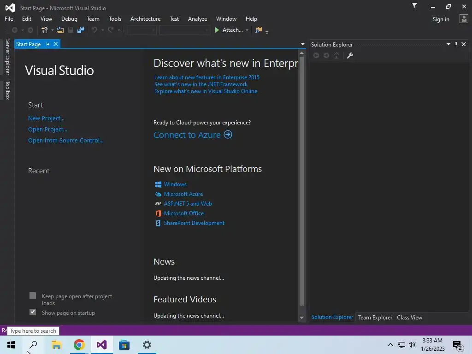
Task: Click the Find in Files toolbar icon
Action: tap(258, 30)
